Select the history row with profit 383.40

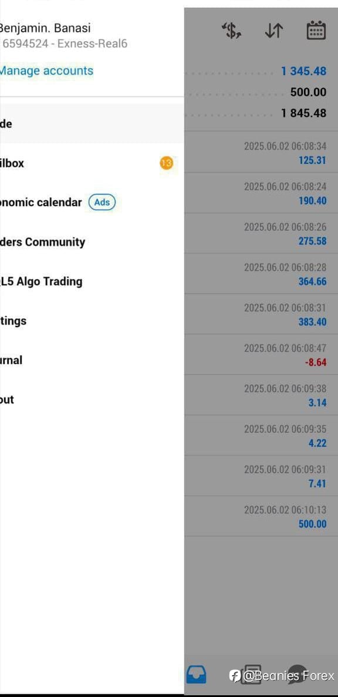(x=261, y=314)
